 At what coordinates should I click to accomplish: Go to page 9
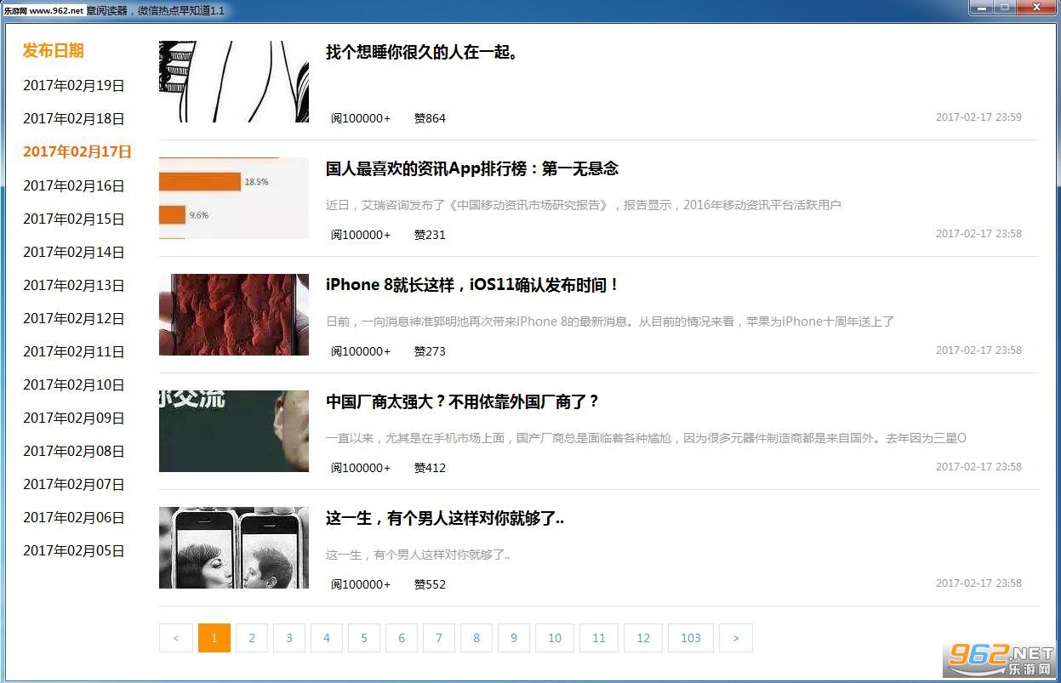point(514,638)
